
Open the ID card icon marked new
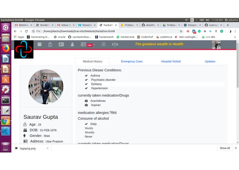coord(83,44)
